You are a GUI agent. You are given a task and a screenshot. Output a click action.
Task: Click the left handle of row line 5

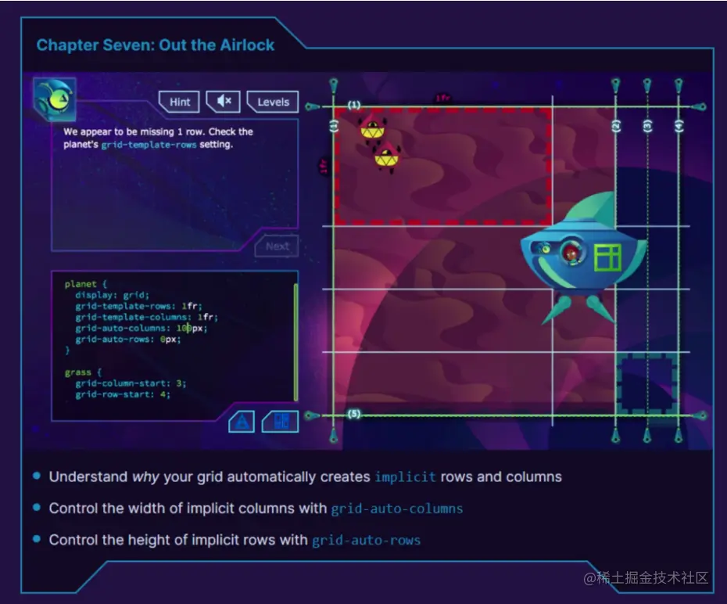313,415
